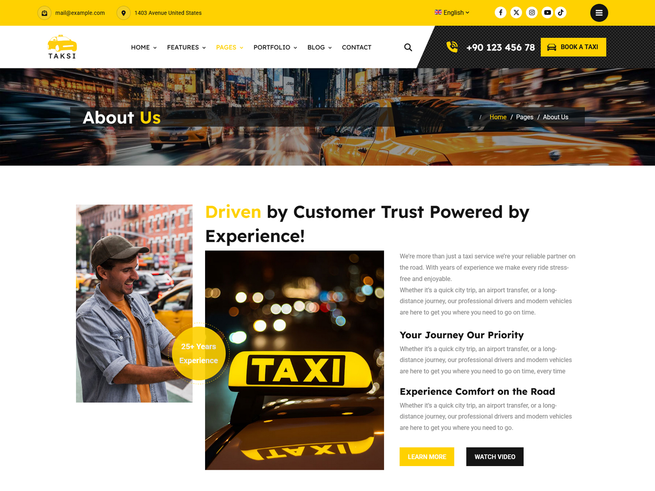Expand the English language dropdown
The height and width of the screenshot is (491, 655).
452,13
